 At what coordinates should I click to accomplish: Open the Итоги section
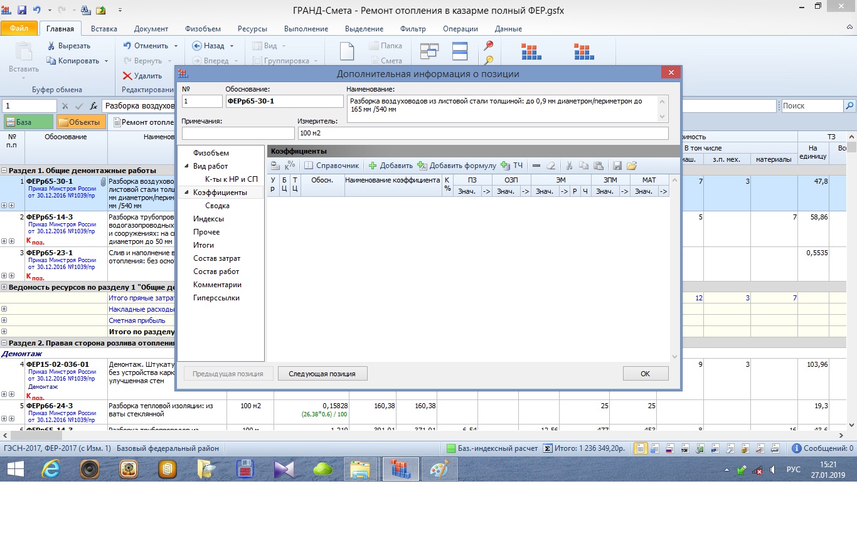tap(203, 245)
